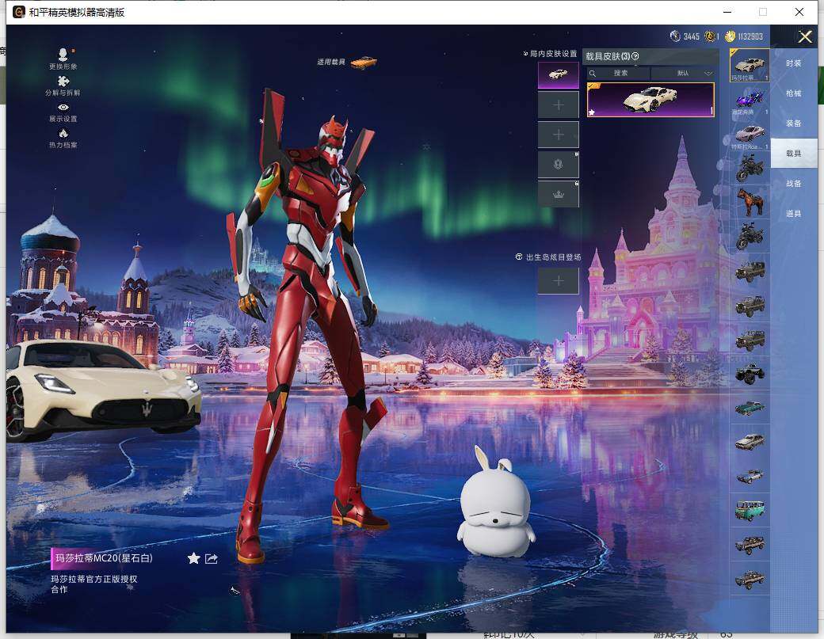Select the teal minibus in vehicle list
This screenshot has width=824, height=639.
point(750,511)
